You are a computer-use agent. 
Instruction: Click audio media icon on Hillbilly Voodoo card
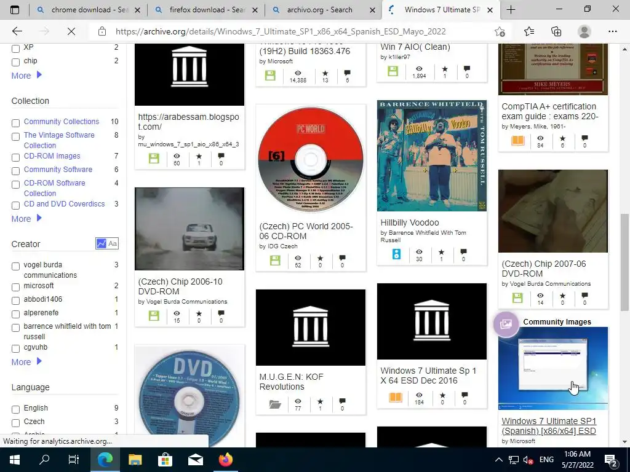[396, 254]
